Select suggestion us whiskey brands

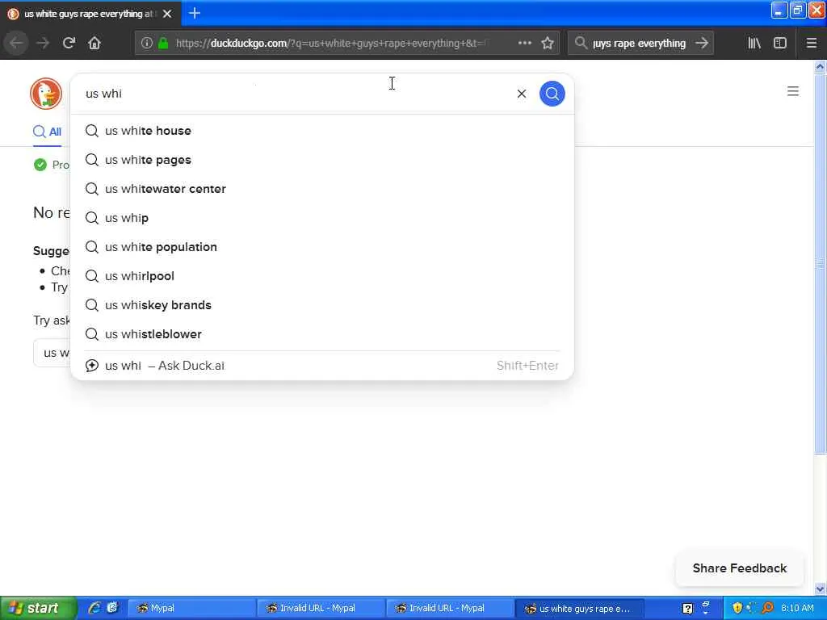(321, 304)
